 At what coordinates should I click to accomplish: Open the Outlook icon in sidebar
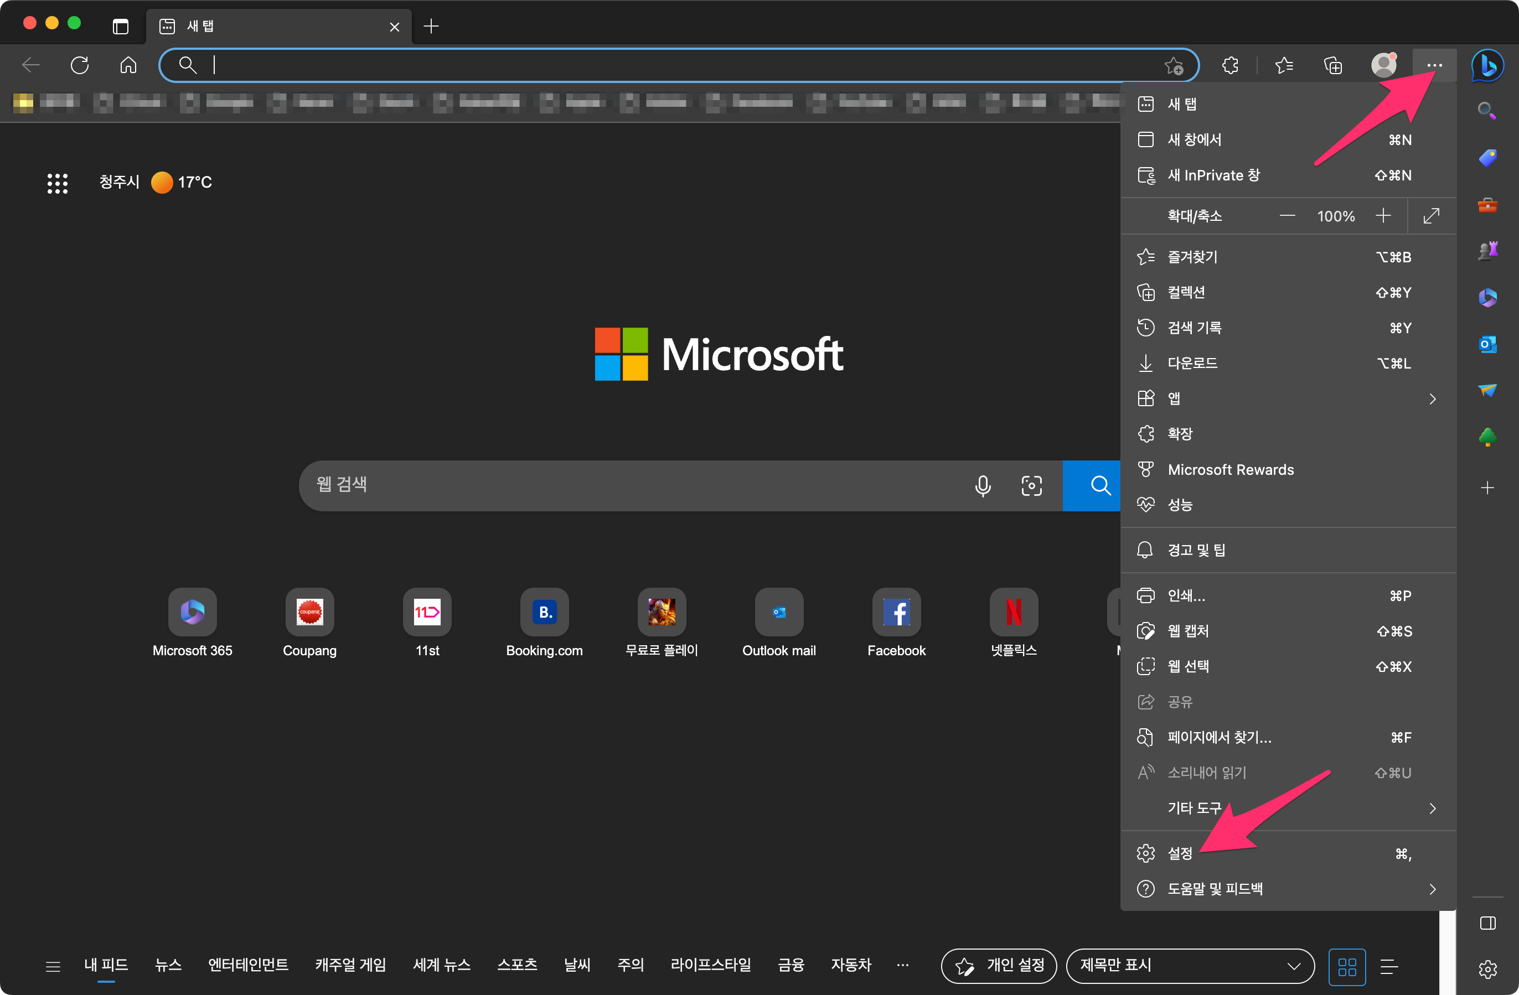click(1487, 345)
